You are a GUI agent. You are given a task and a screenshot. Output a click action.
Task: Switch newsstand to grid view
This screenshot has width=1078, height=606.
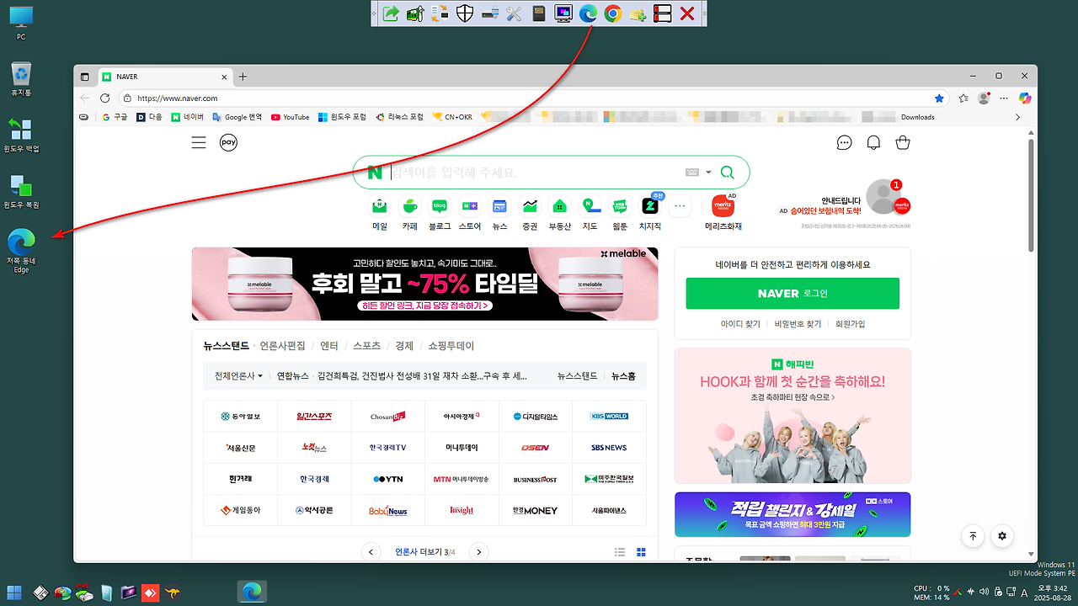tap(641, 552)
